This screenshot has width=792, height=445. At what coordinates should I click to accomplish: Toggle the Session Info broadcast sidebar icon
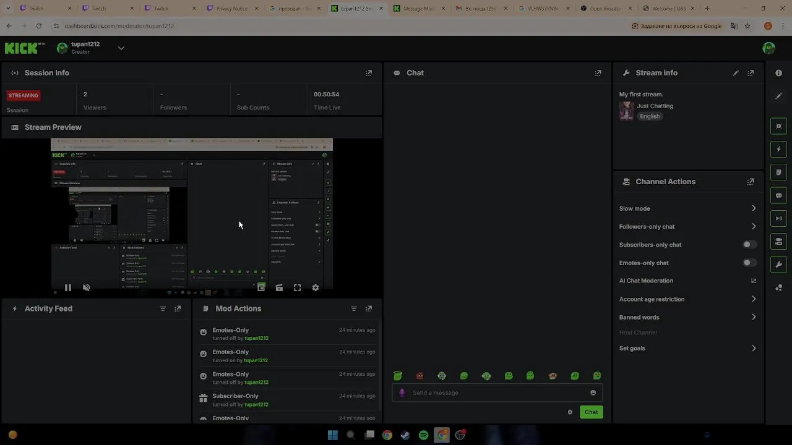[x=778, y=218]
